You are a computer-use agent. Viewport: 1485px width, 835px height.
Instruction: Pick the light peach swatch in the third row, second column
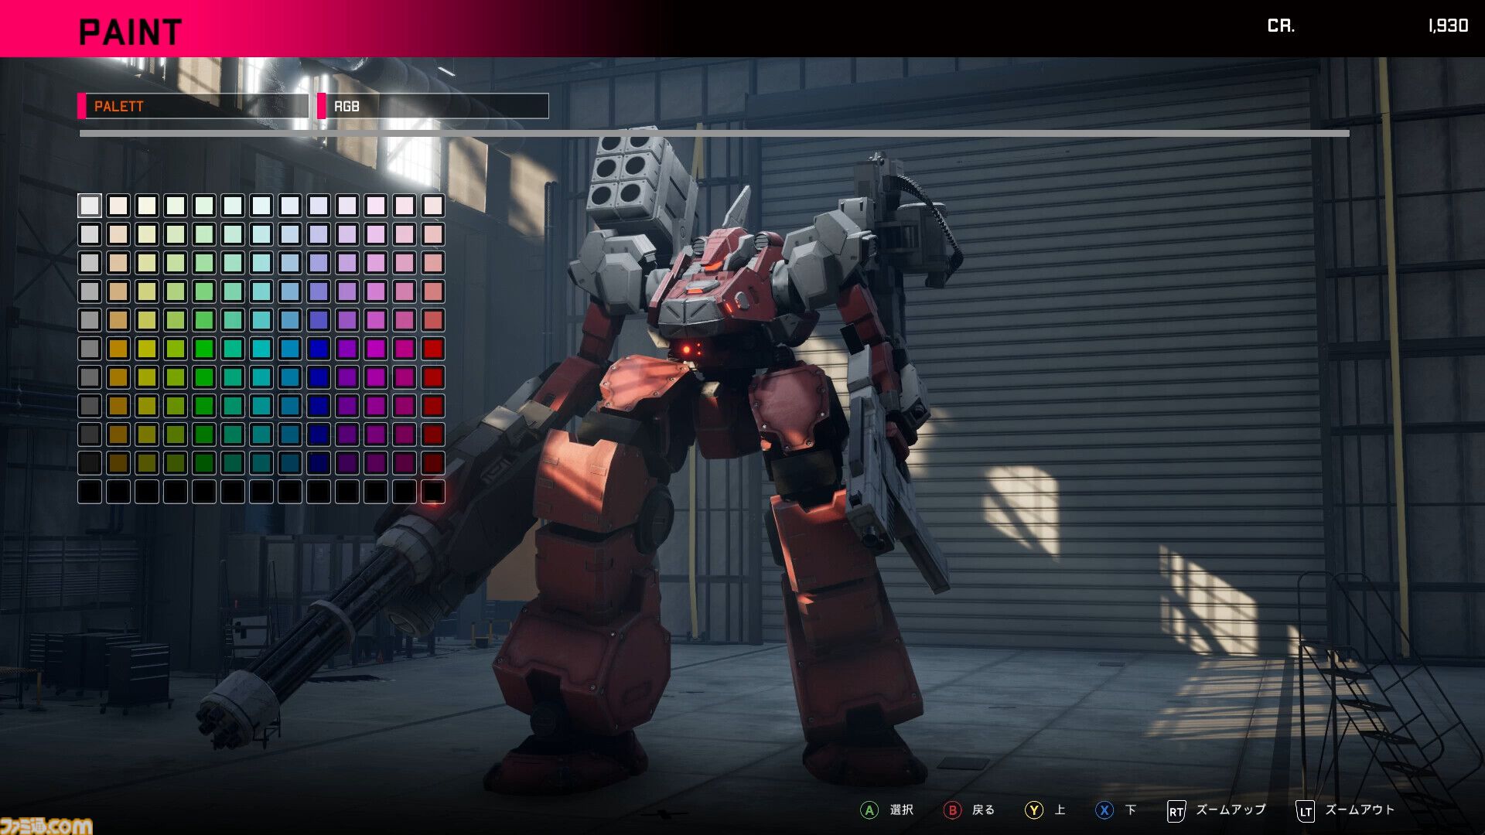118,262
